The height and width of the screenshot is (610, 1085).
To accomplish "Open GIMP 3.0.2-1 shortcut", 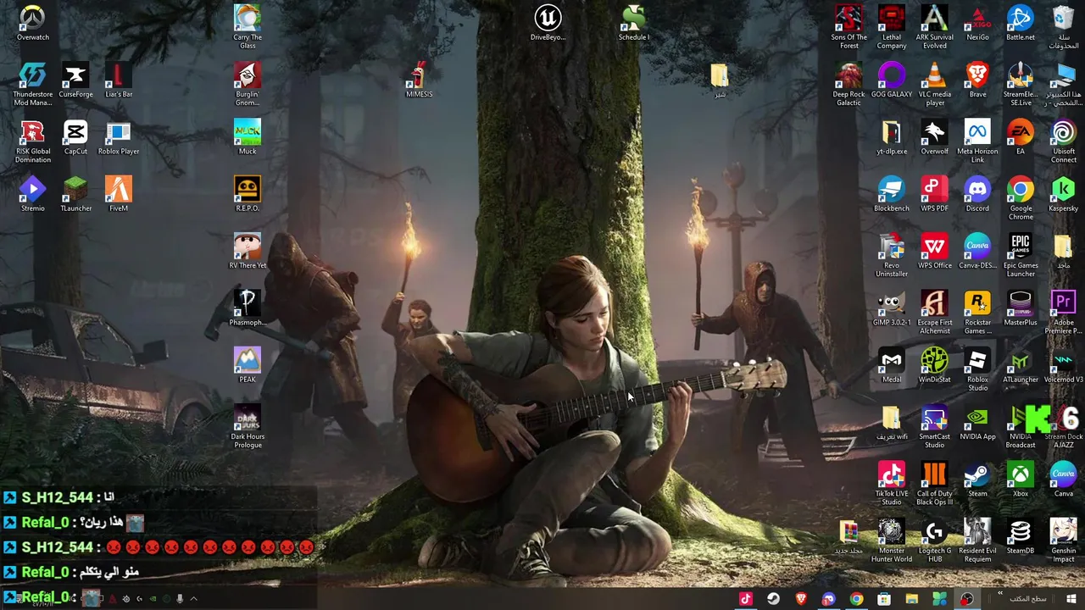I will [892, 308].
